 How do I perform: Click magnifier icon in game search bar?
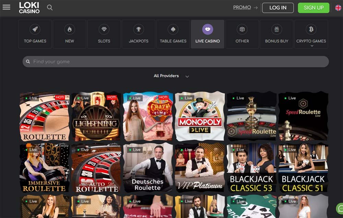[28, 62]
